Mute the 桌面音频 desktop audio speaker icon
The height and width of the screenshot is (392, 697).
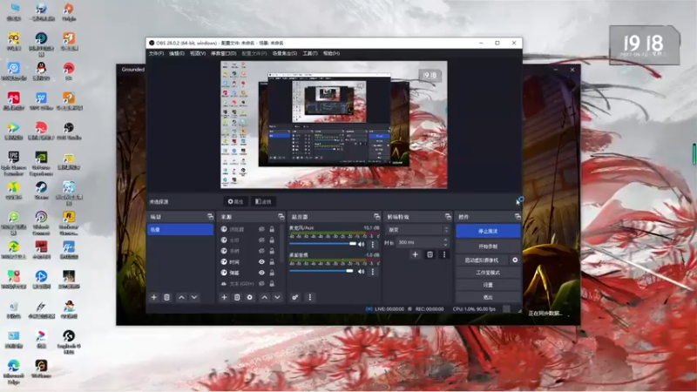(362, 271)
